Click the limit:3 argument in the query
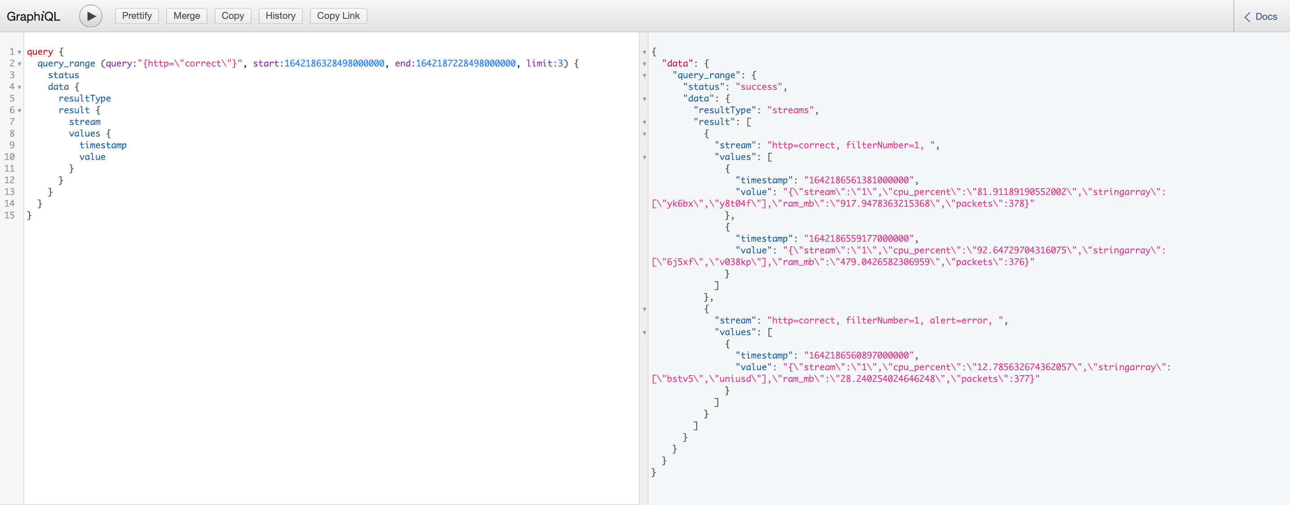Viewport: 1290px width, 505px height. point(544,64)
